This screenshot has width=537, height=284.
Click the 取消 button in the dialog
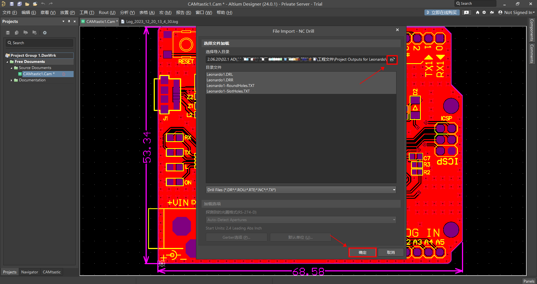(x=391, y=252)
